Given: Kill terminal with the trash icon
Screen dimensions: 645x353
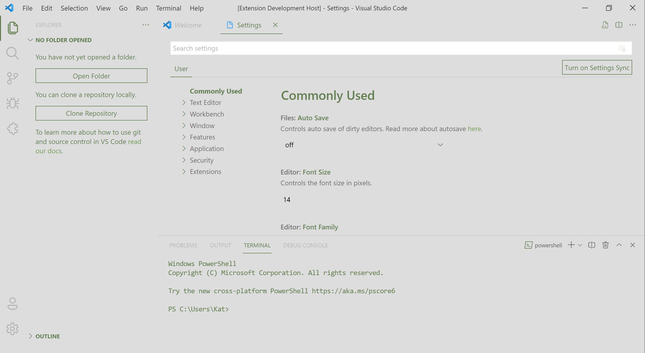Looking at the screenshot, I should pos(605,245).
